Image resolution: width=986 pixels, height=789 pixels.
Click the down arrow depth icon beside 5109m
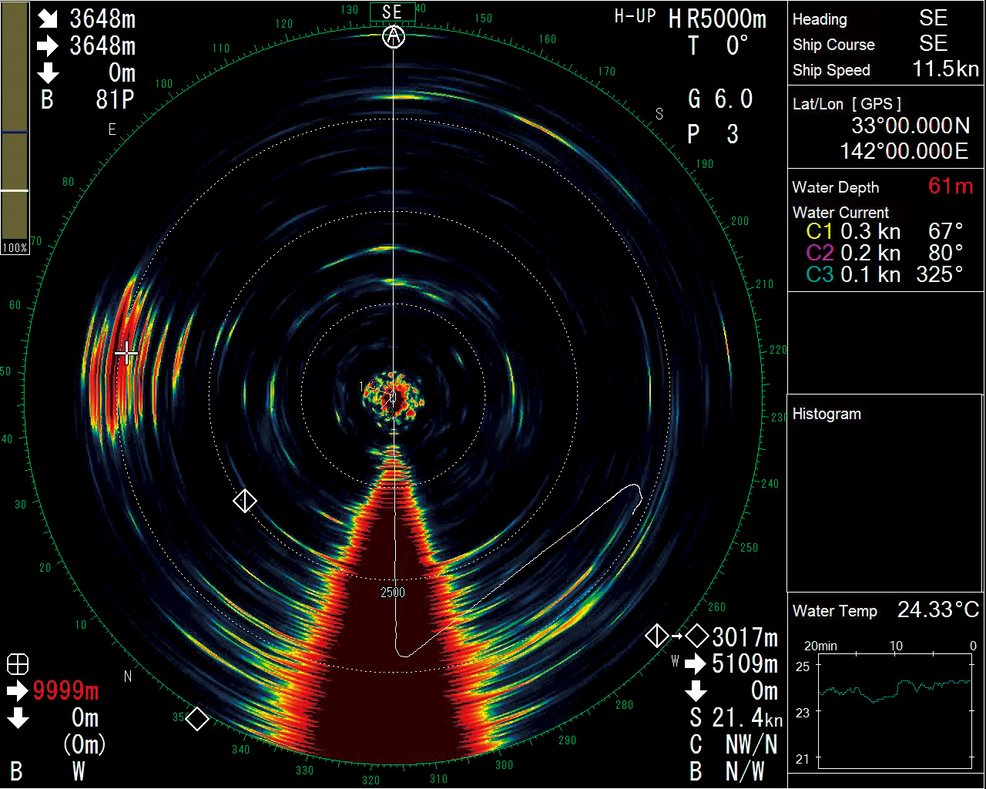pyautogui.click(x=695, y=690)
